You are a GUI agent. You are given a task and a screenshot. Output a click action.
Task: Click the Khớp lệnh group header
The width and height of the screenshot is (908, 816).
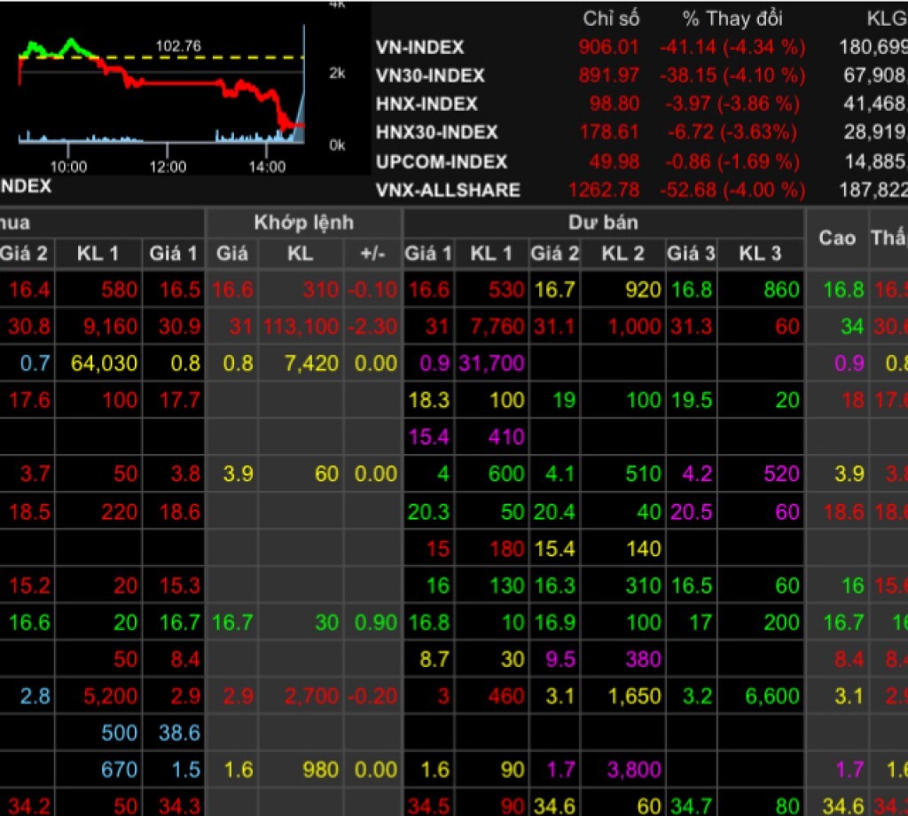(x=303, y=222)
